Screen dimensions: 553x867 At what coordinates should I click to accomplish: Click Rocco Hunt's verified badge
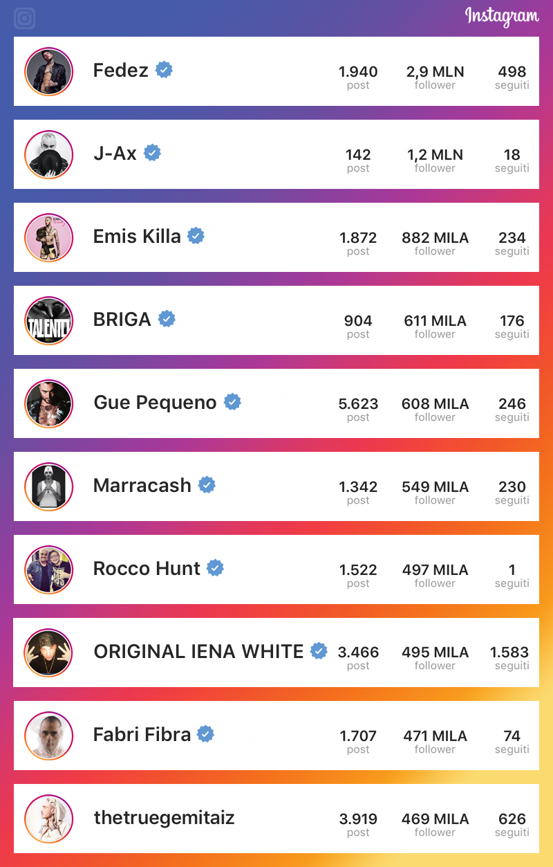[x=216, y=568]
